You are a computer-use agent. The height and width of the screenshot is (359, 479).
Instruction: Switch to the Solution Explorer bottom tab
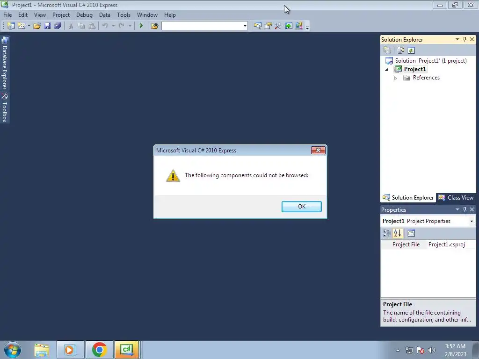pyautogui.click(x=408, y=198)
